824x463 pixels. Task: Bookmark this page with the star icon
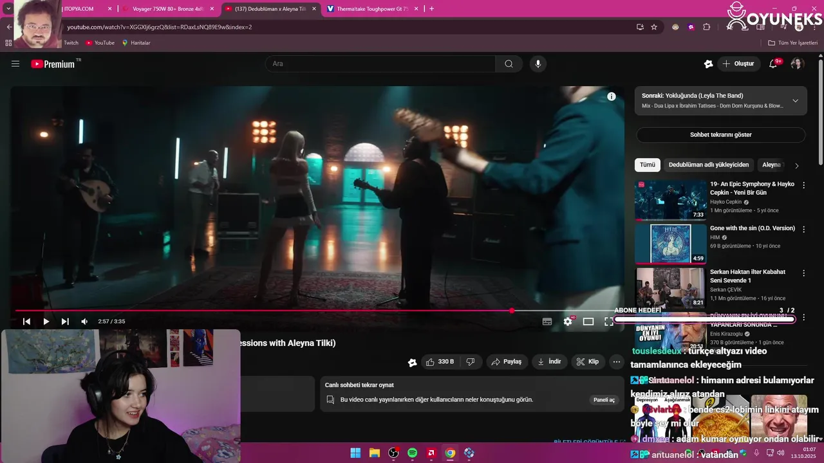(x=654, y=27)
